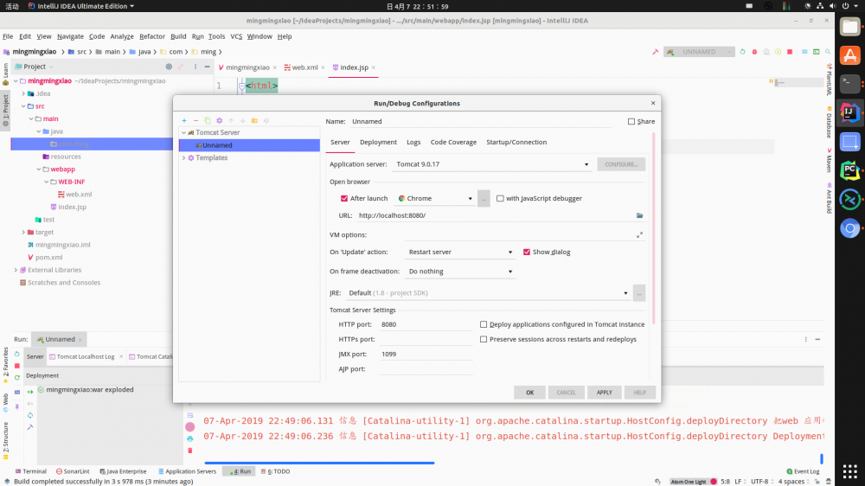Click the wrench Edit defaults icon in the dialog

pyautogui.click(x=219, y=120)
